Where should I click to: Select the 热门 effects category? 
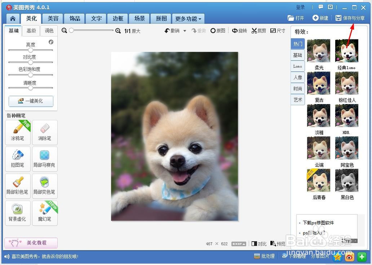click(x=298, y=44)
